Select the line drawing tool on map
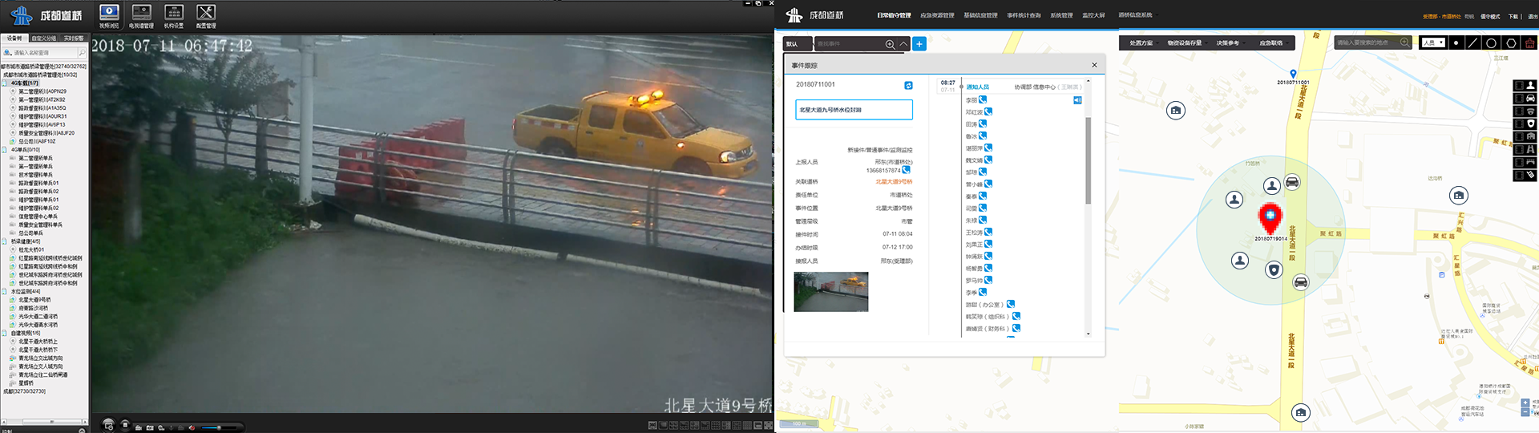This screenshot has height=433, width=1539. (1472, 43)
